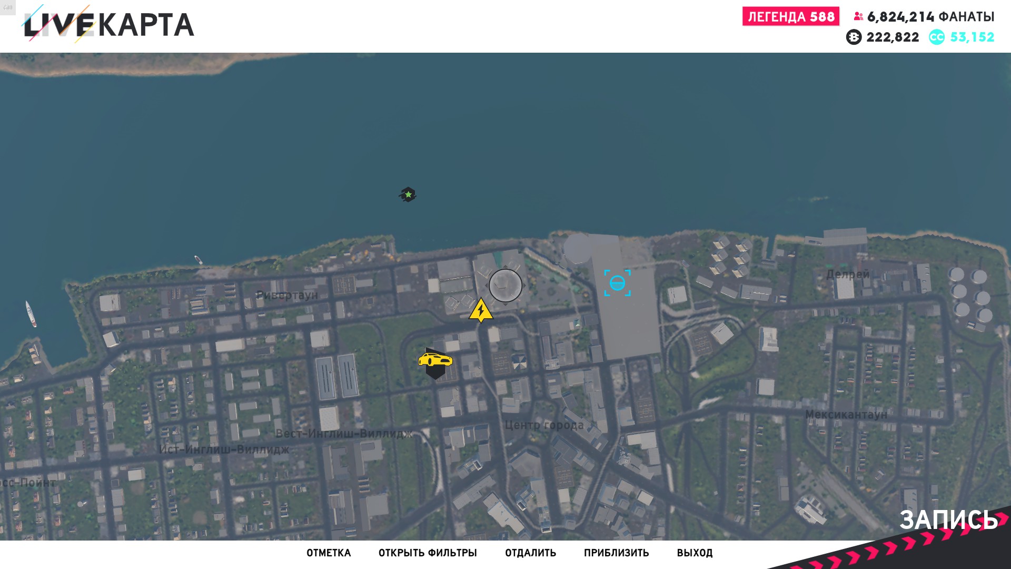Click the followers people icon
1011x569 pixels.
pos(858,17)
